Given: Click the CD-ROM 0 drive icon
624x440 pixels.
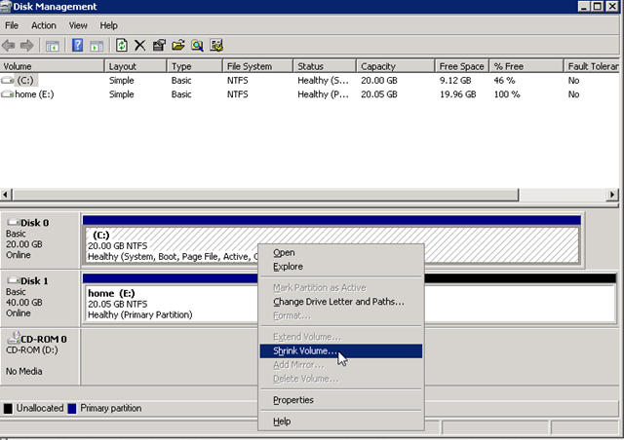Looking at the screenshot, I should 14,338.
